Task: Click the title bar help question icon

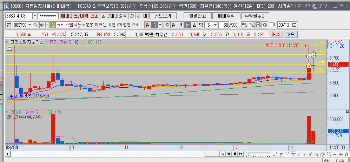Action: [326, 6]
